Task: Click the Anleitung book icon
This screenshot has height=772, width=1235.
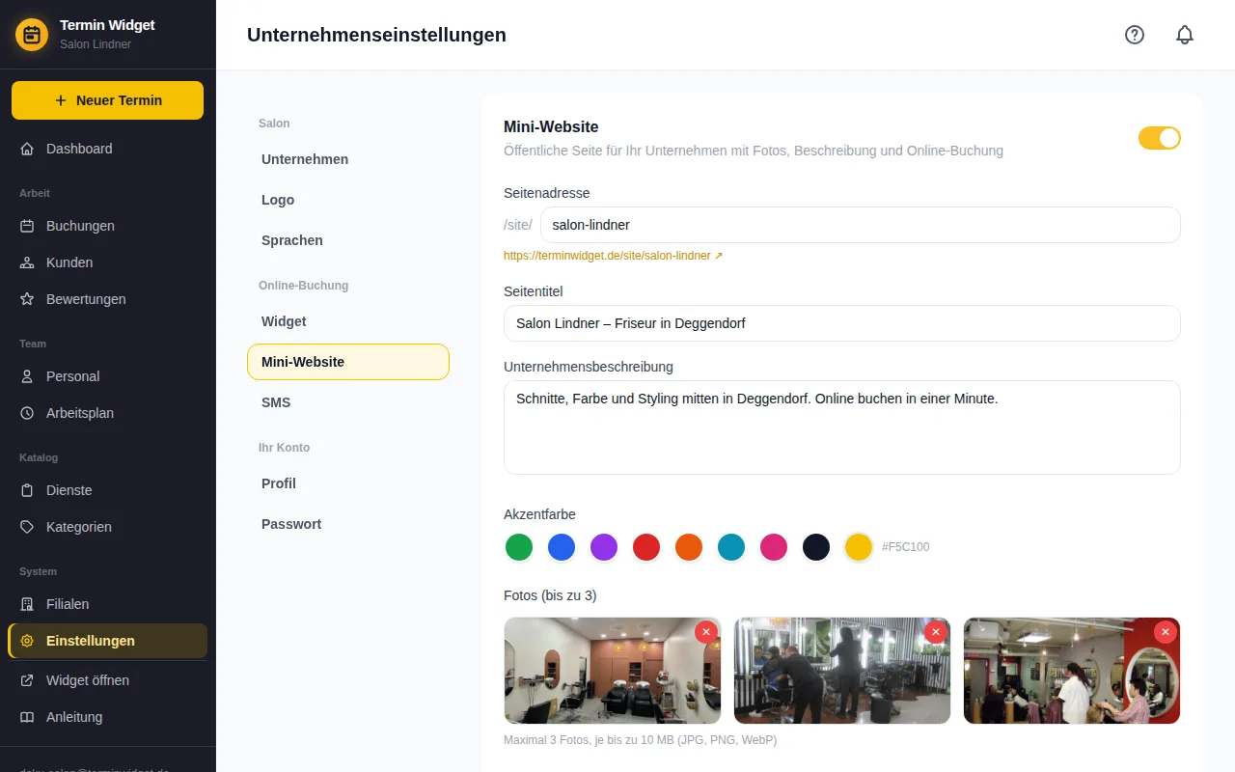Action: pos(27,717)
